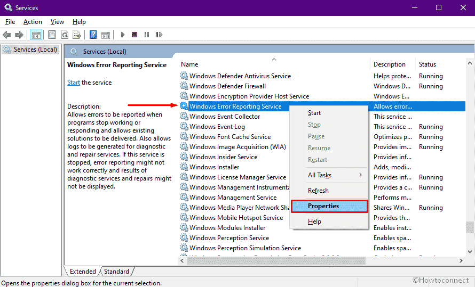Minimize the Services window

[415, 7]
